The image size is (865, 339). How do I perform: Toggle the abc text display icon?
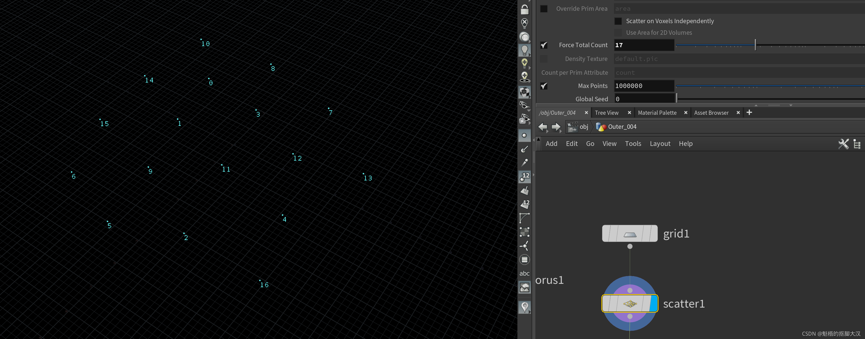point(524,273)
